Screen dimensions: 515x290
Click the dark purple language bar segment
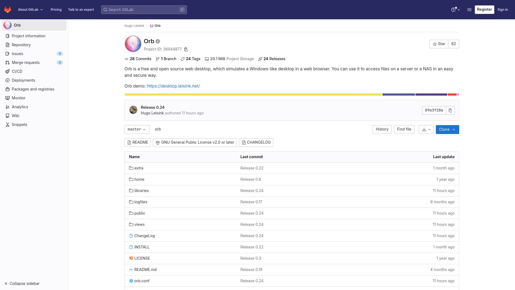tap(431, 95)
